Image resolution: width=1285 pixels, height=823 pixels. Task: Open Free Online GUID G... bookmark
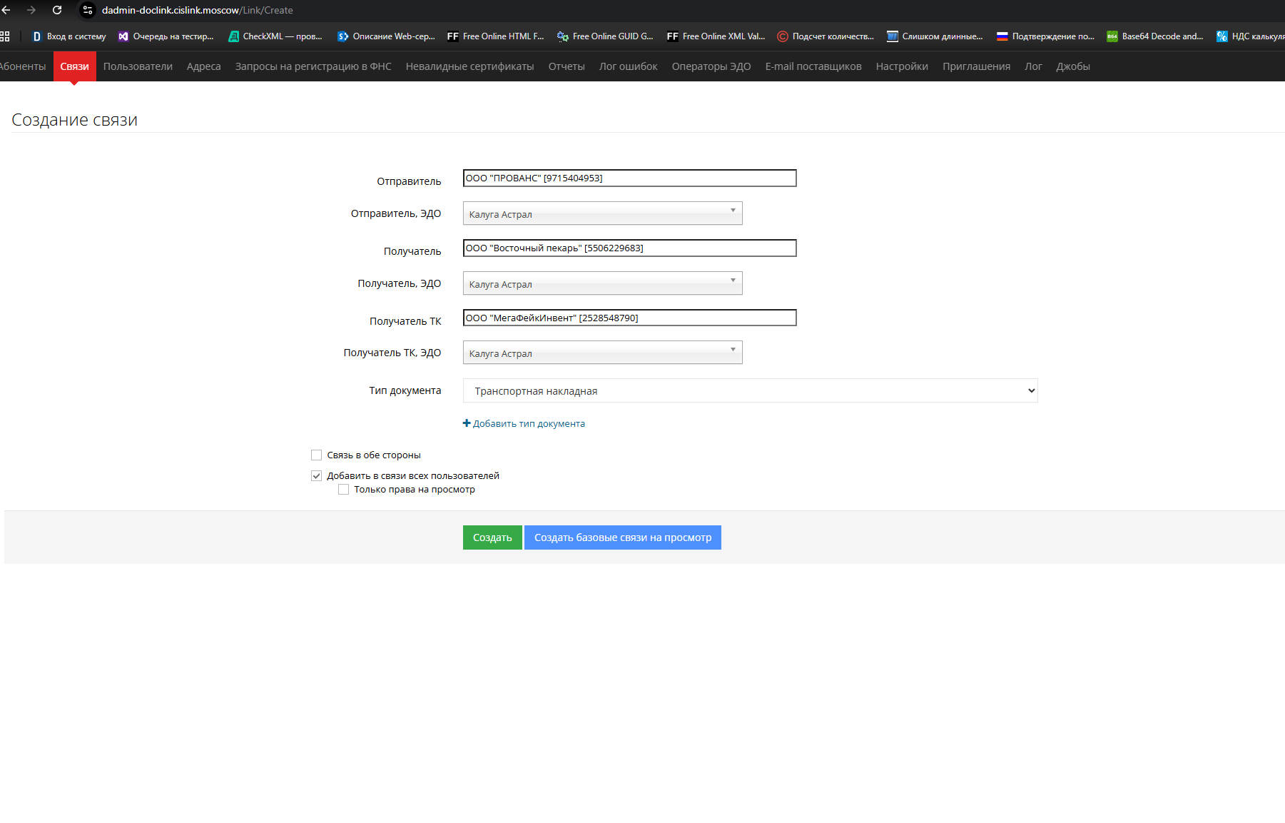coord(606,36)
